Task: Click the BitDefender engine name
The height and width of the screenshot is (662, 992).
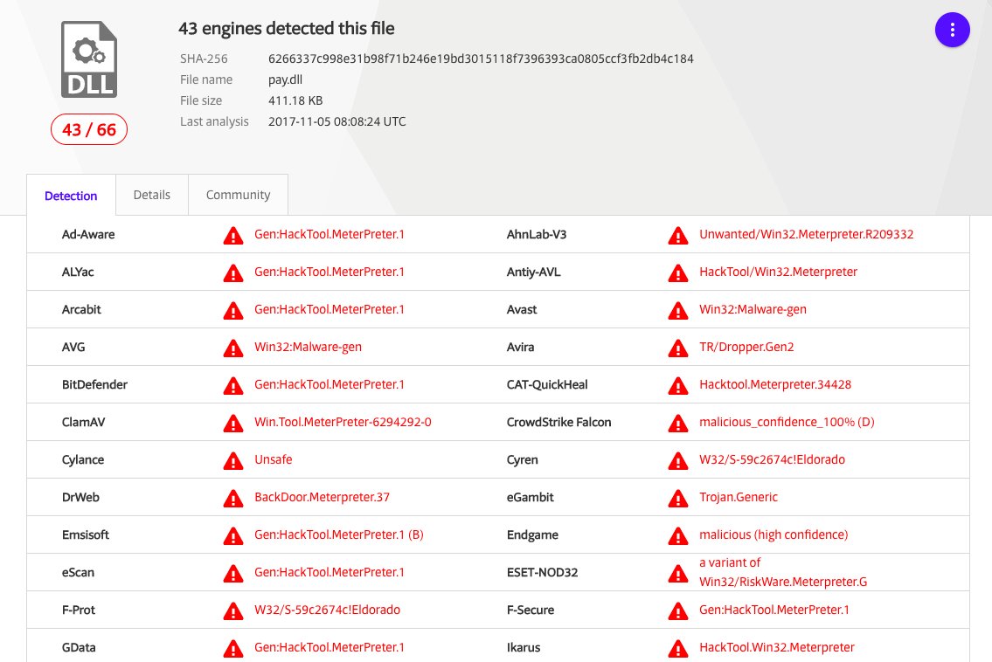Action: (94, 384)
